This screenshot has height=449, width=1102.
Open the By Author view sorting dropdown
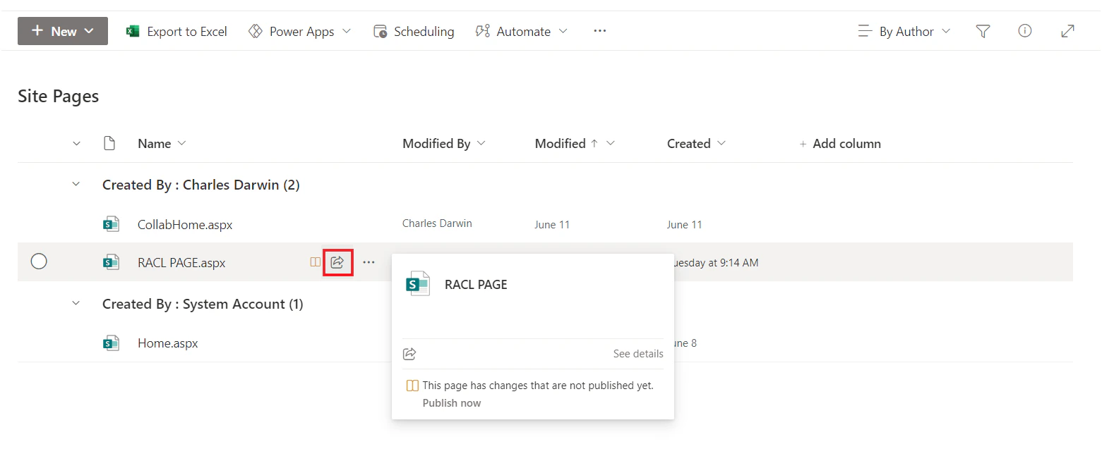(x=904, y=31)
